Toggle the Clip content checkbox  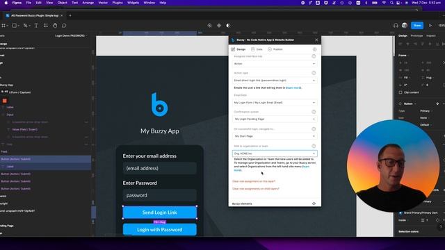[400, 92]
